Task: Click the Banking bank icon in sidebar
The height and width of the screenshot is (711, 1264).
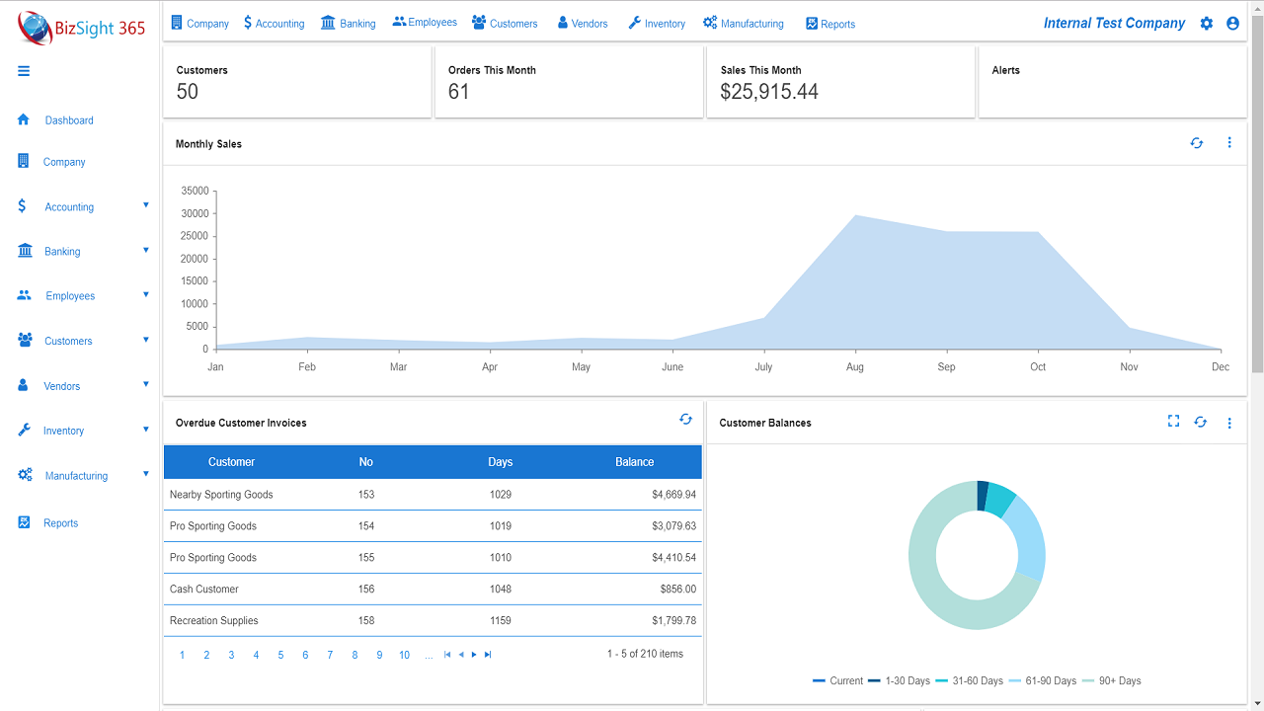Action: 25,251
